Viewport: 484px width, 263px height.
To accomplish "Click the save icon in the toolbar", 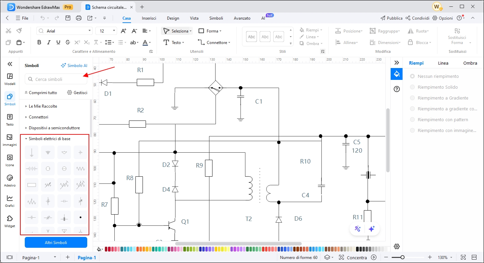I will pos(68,18).
